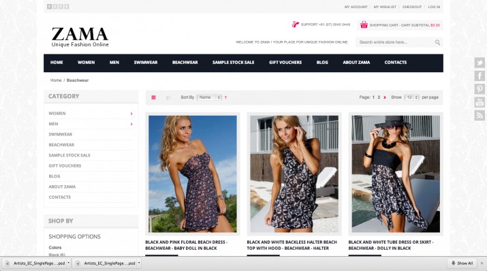Open the Twitter link in the side bar
The width and height of the screenshot is (487, 271).
(x=480, y=63)
